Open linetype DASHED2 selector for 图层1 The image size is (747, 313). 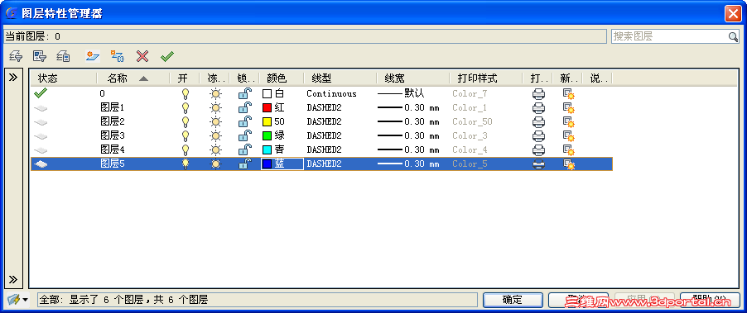pyautogui.click(x=325, y=108)
